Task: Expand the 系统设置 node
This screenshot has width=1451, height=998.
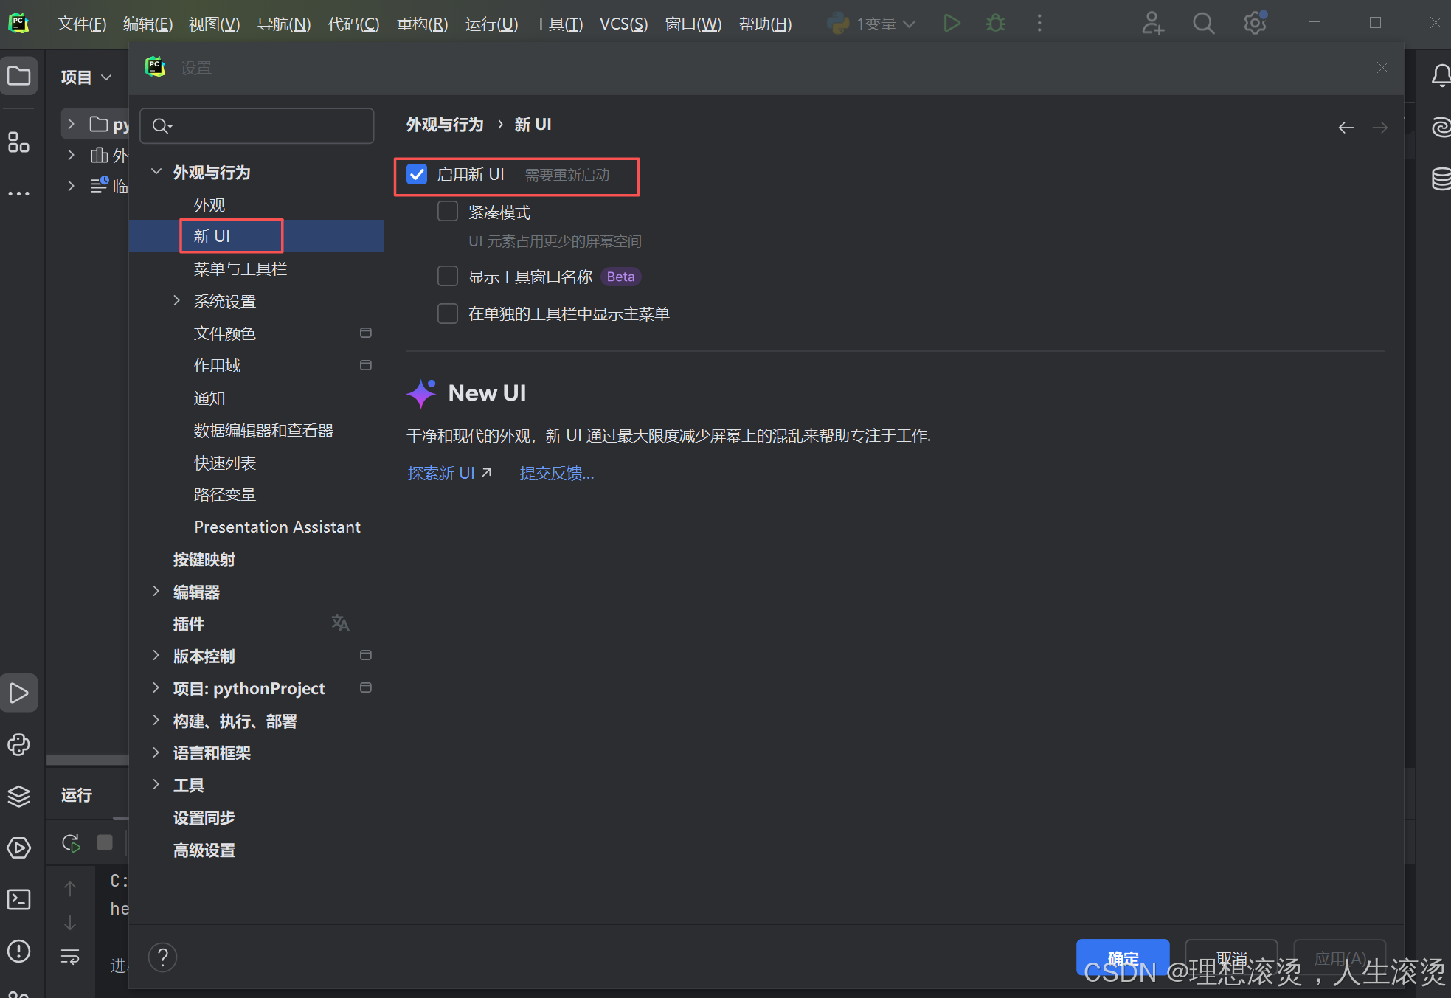Action: pos(176,300)
